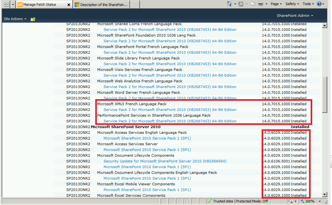Expand the Print dropdown arrow
The image size is (332, 205).
(x=266, y=4)
